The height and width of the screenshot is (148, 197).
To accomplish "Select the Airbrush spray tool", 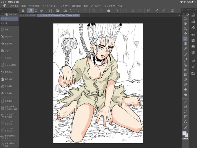I will pos(185,65).
